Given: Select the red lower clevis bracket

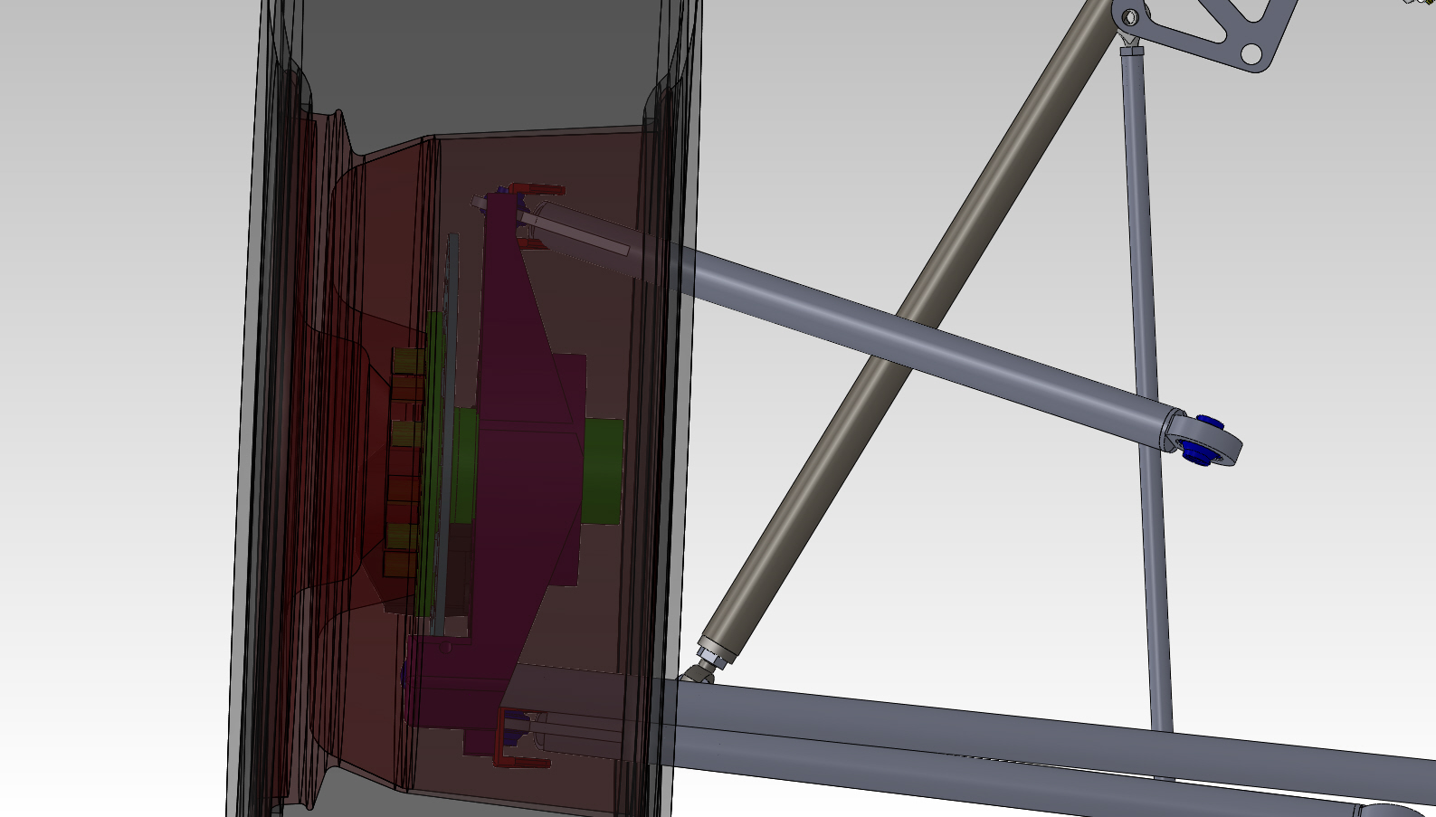Looking at the screenshot, I should click(523, 762).
